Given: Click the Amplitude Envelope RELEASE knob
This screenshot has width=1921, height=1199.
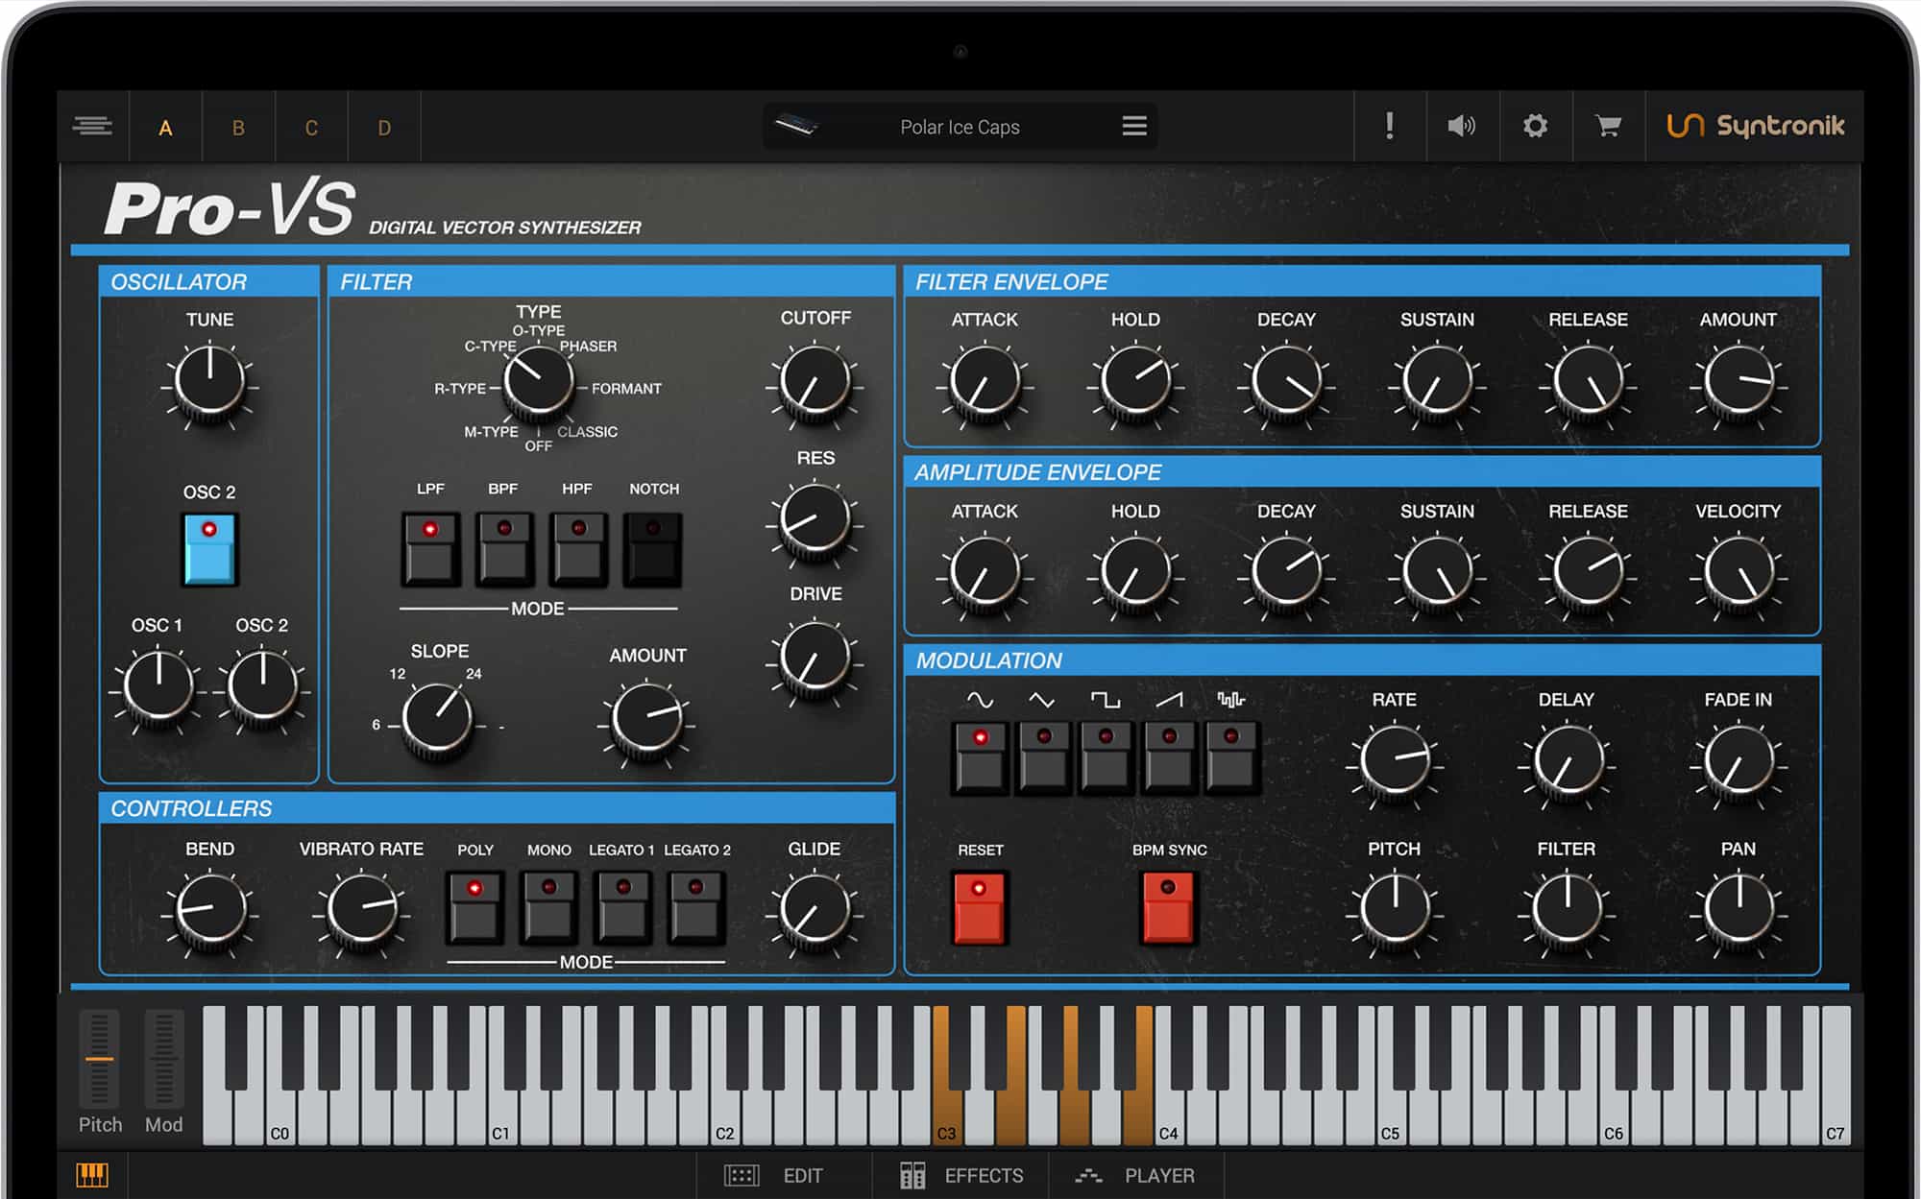Looking at the screenshot, I should (1588, 573).
